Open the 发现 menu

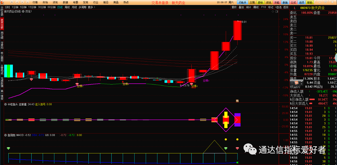[x=86, y=2]
